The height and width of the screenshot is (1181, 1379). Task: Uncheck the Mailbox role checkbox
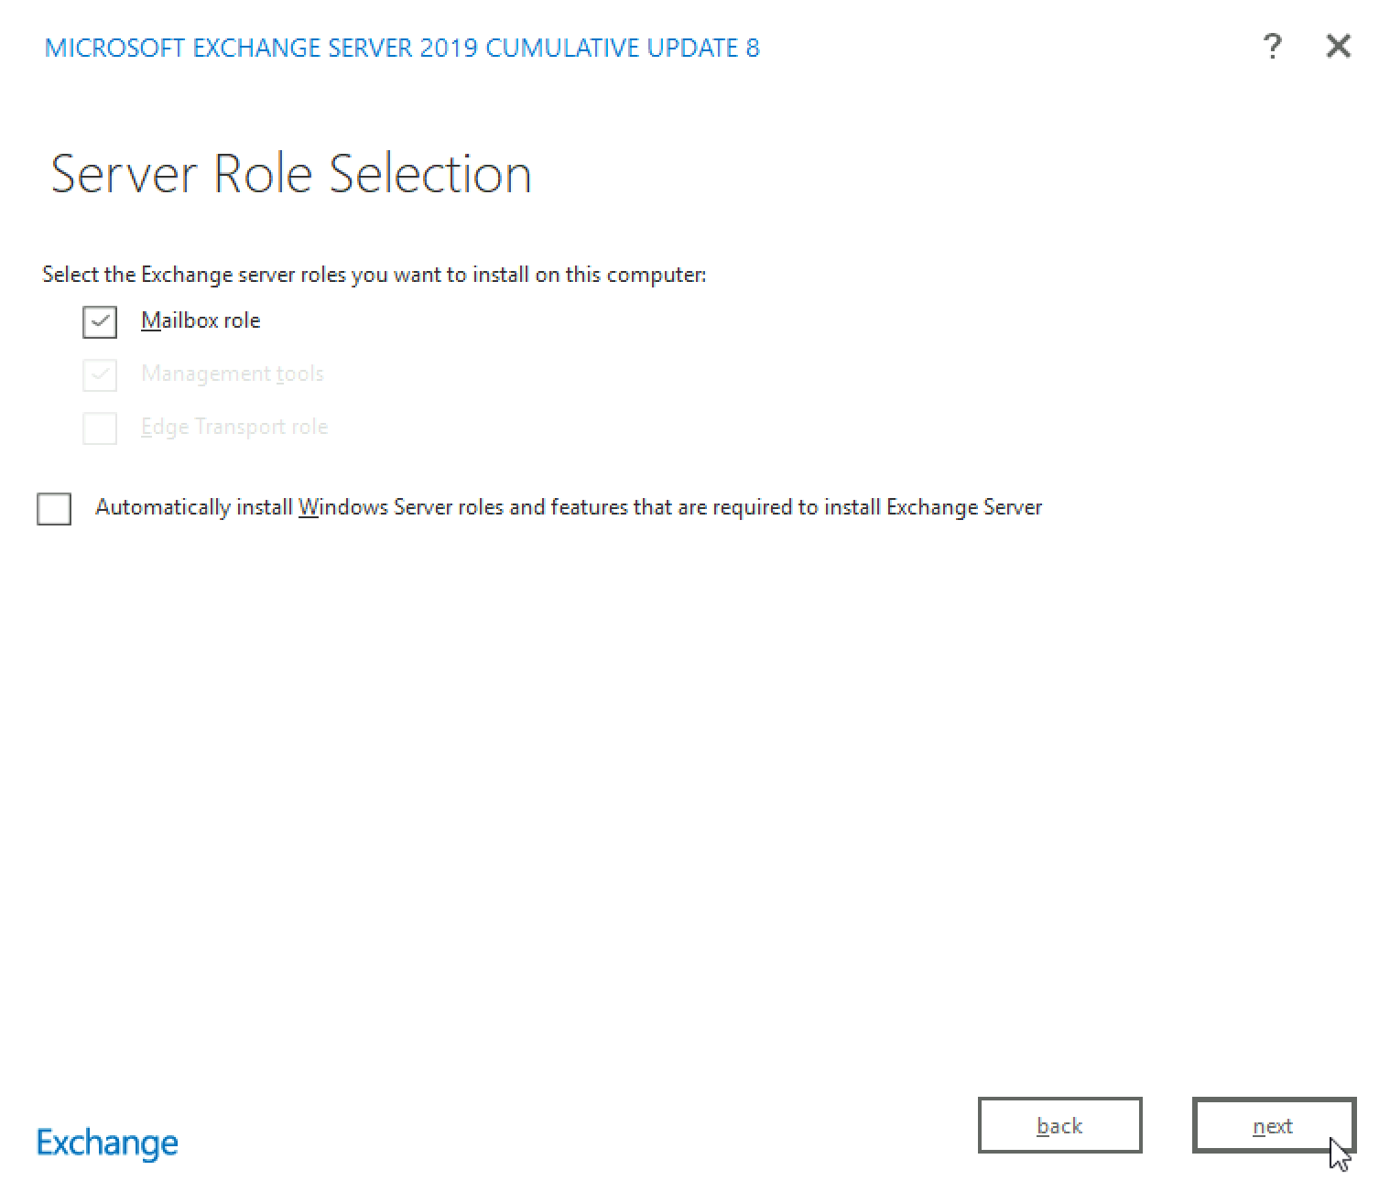[100, 321]
